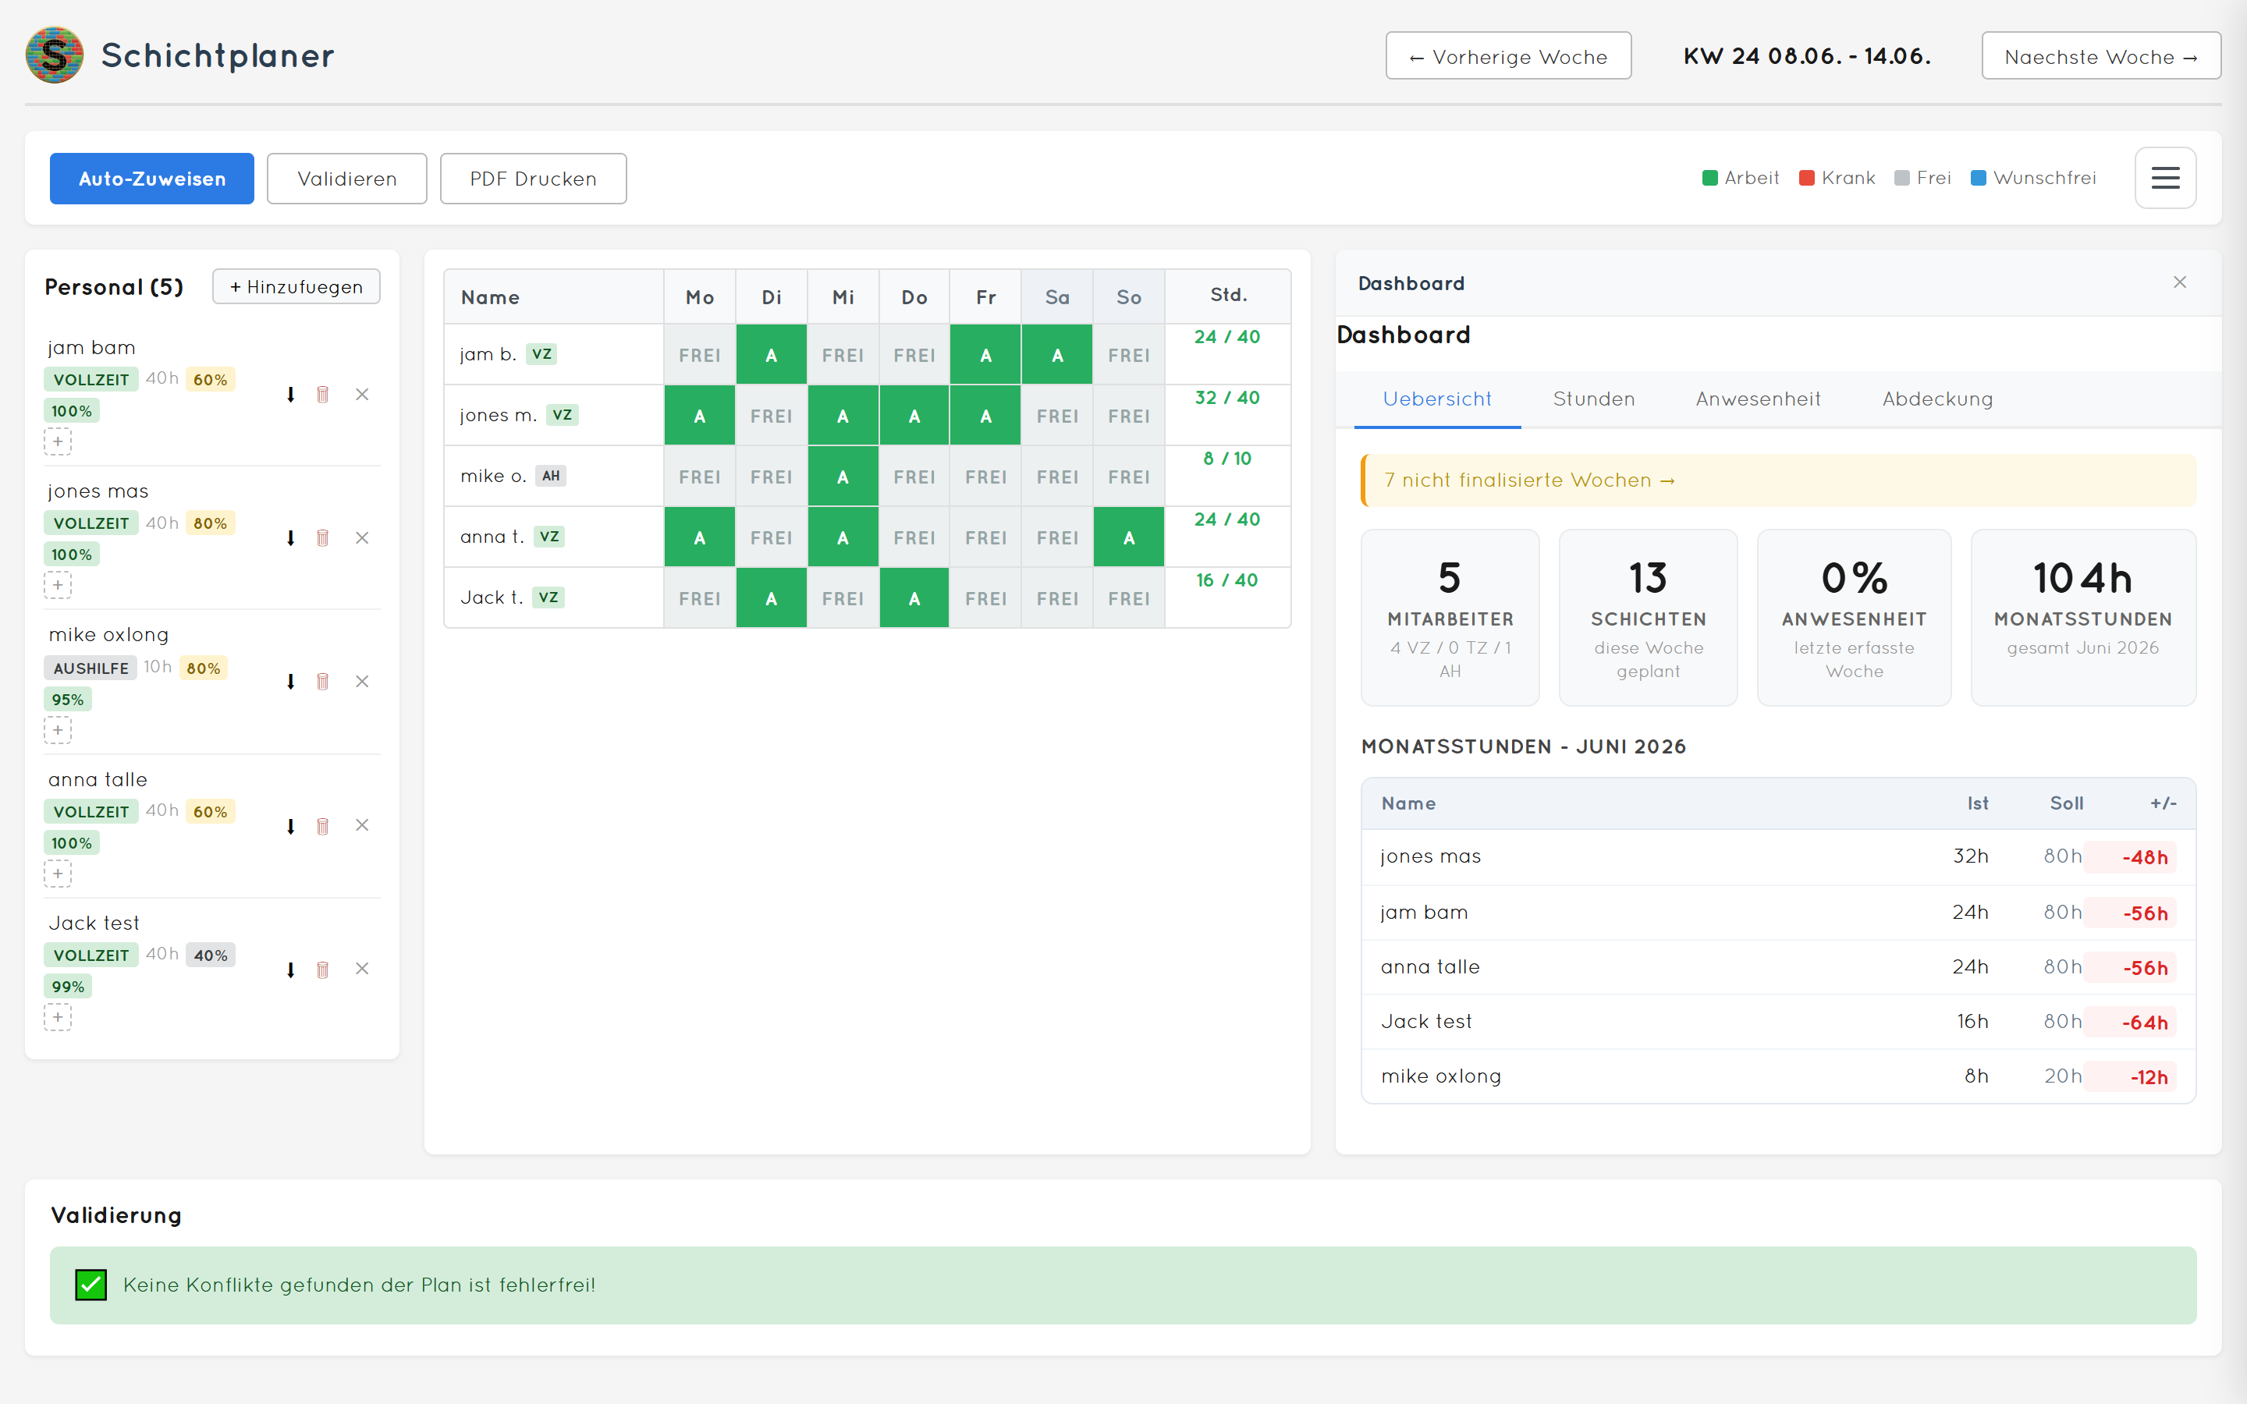Toggle jam b. Monday FREI cell

click(x=699, y=355)
